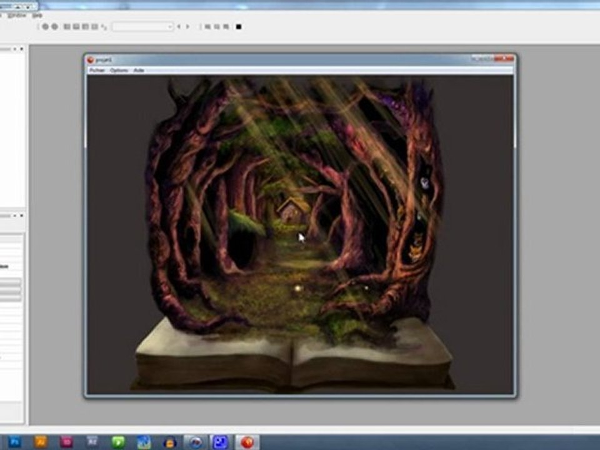
Task: Click the right arrow next to the combo box
Action: click(187, 26)
